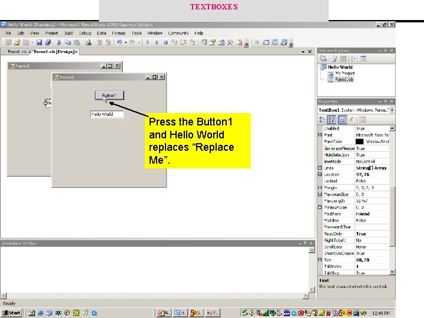Click Properties view icon in Properties panel
Image resolution: width=424 pixels, height=318 pixels.
(342, 120)
